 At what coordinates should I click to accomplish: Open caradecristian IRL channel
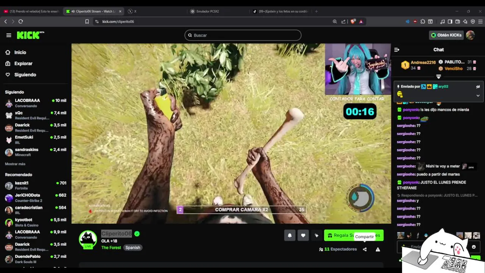tap(36, 210)
